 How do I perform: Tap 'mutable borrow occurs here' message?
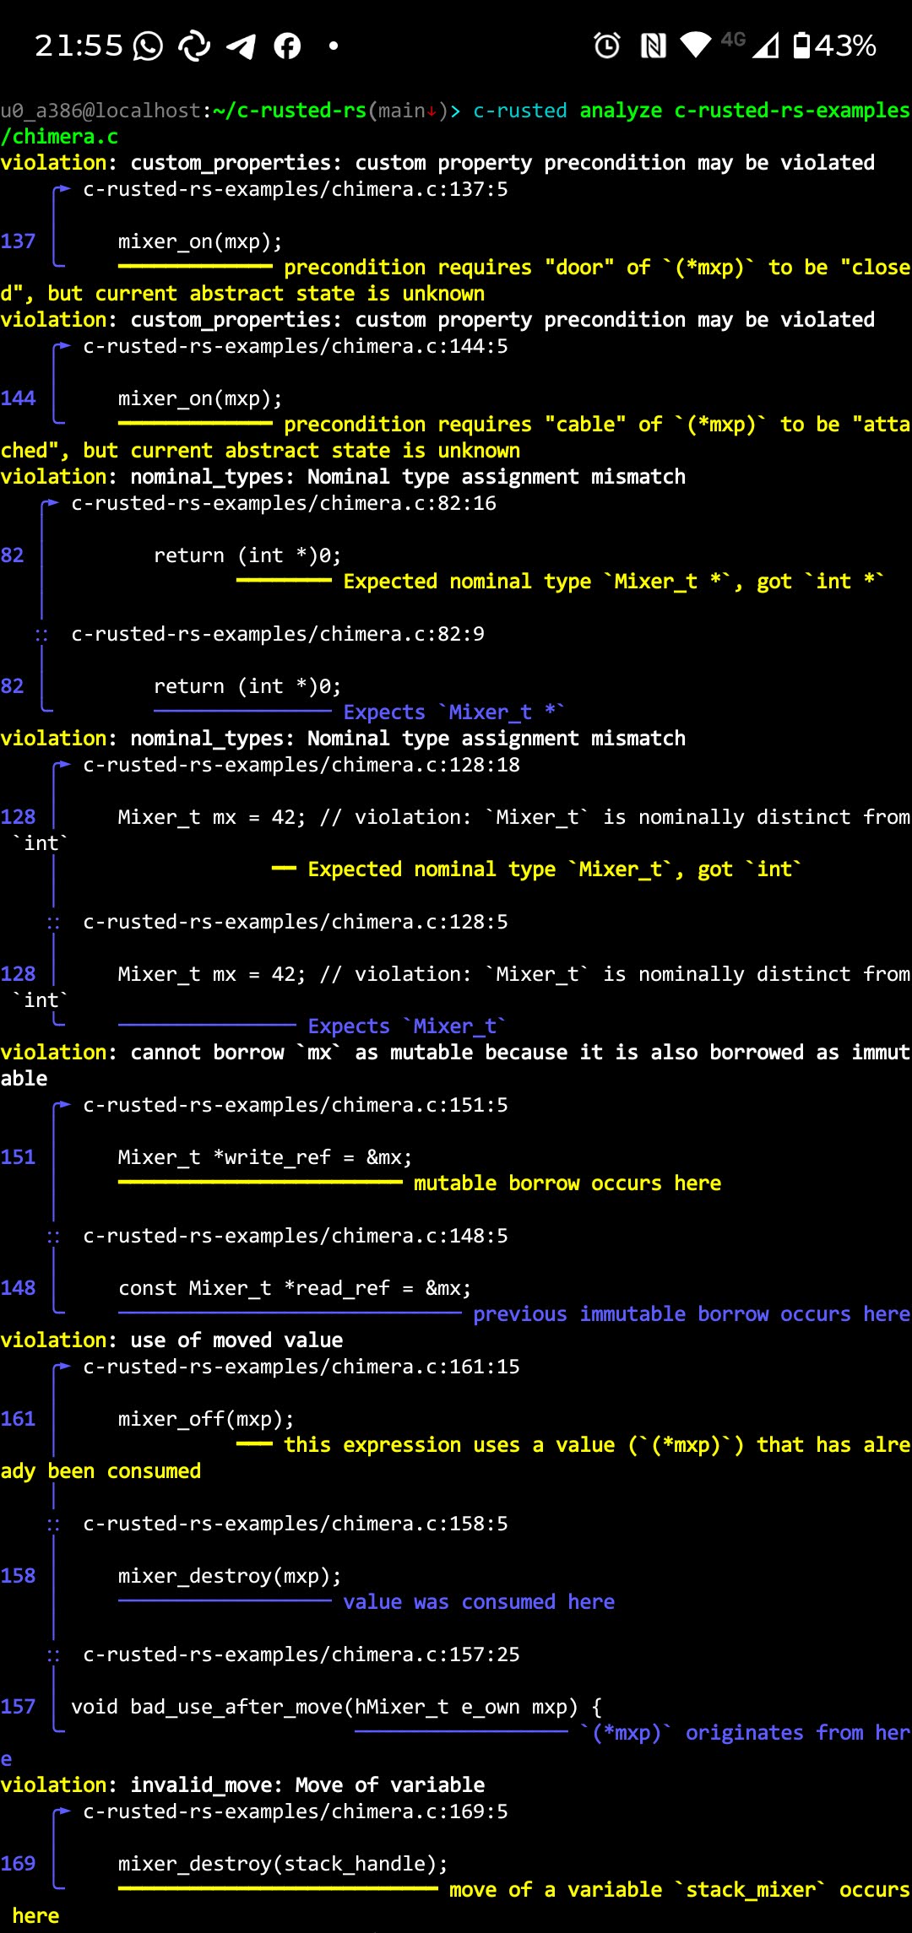point(567,1183)
